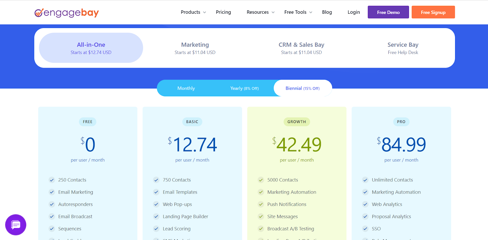Click the checkmark beside Autoresponders
This screenshot has height=240, width=488.
(x=52, y=204)
